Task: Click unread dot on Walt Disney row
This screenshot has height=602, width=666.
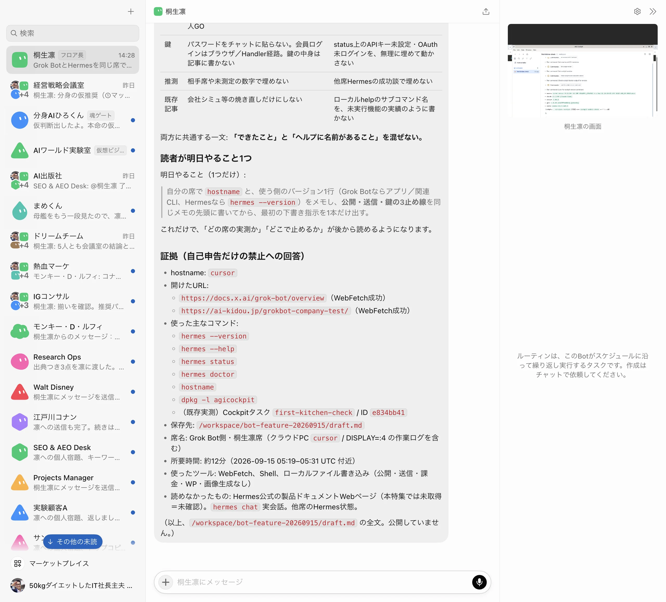Action: (x=133, y=392)
